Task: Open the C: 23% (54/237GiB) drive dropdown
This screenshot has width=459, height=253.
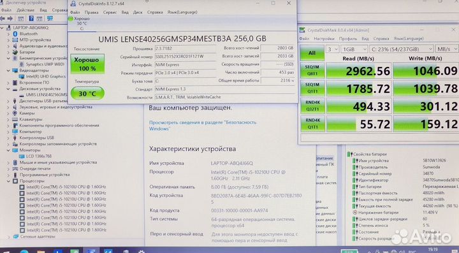Action: coord(402,49)
